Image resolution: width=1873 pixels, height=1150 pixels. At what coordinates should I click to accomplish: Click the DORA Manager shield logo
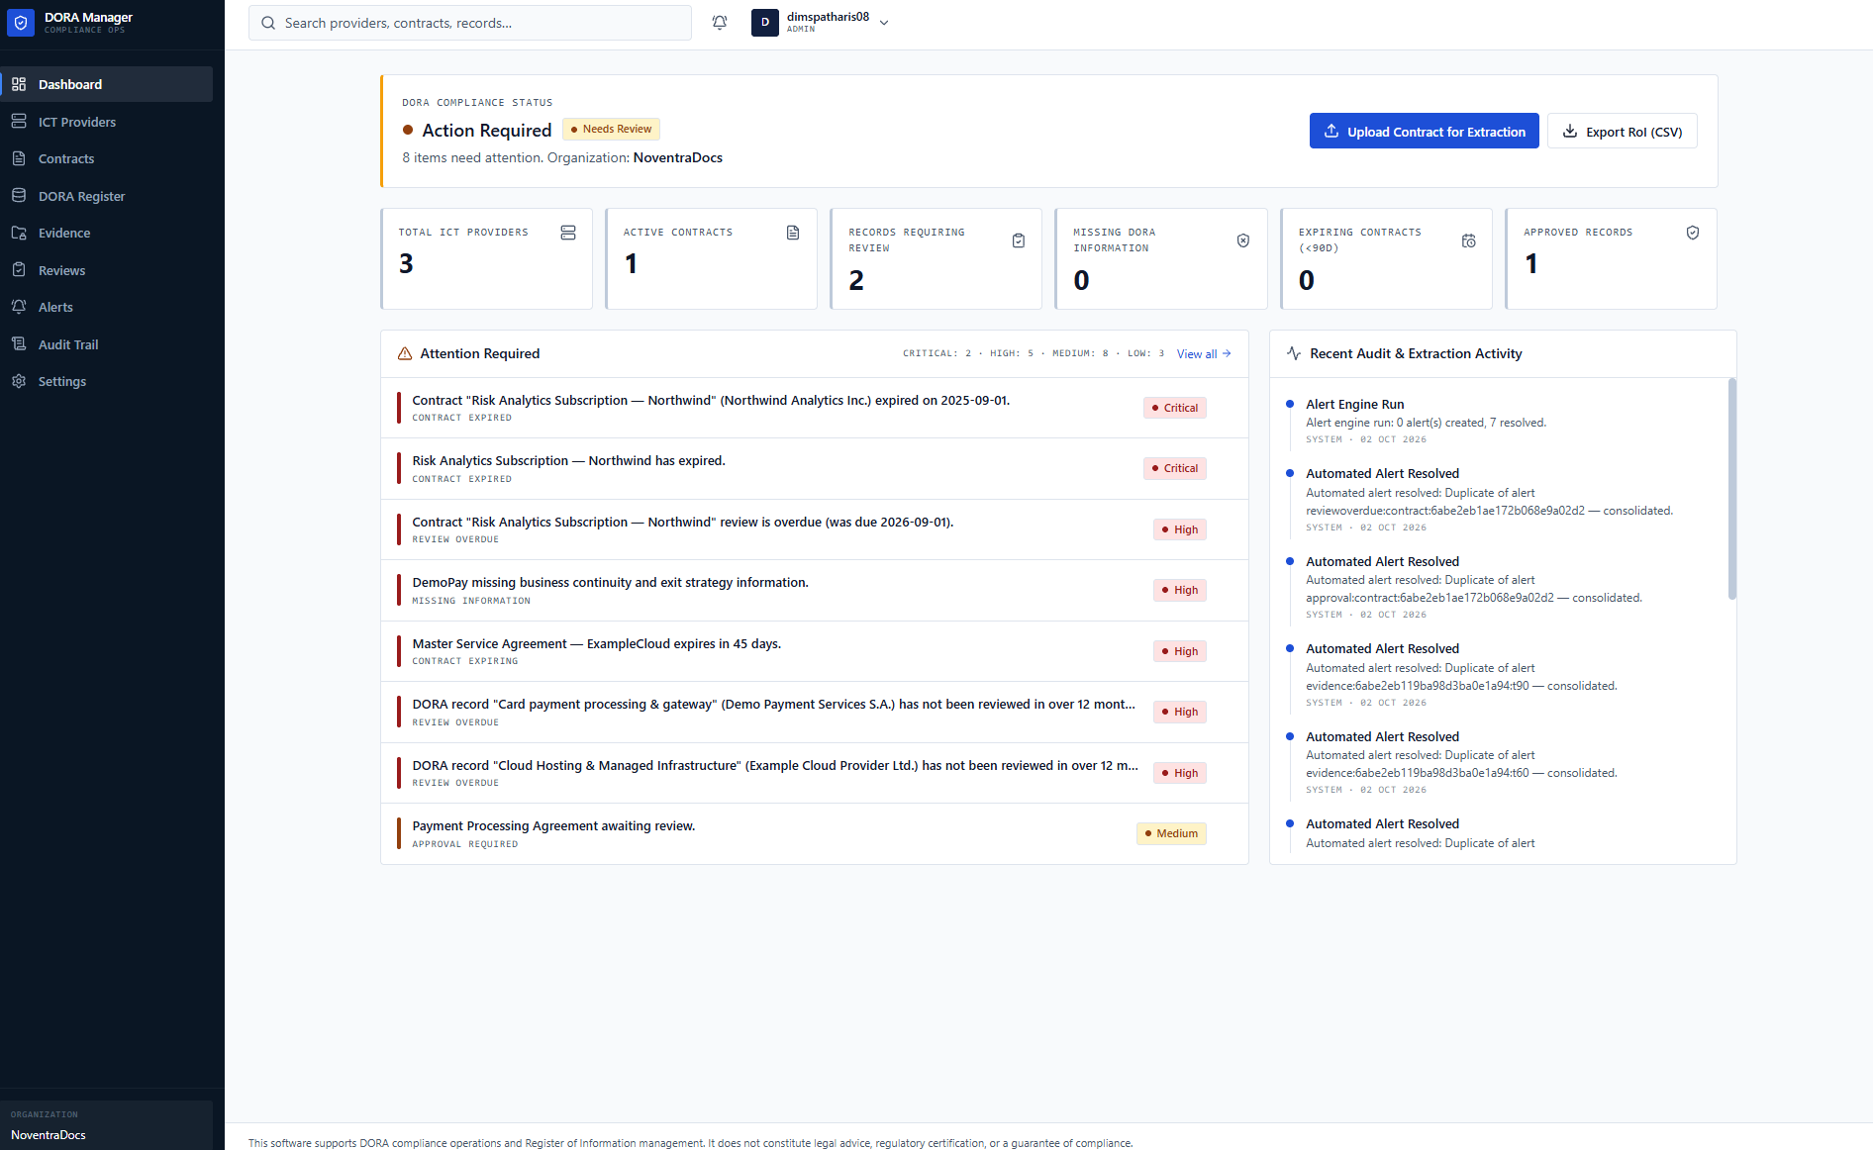[x=21, y=23]
